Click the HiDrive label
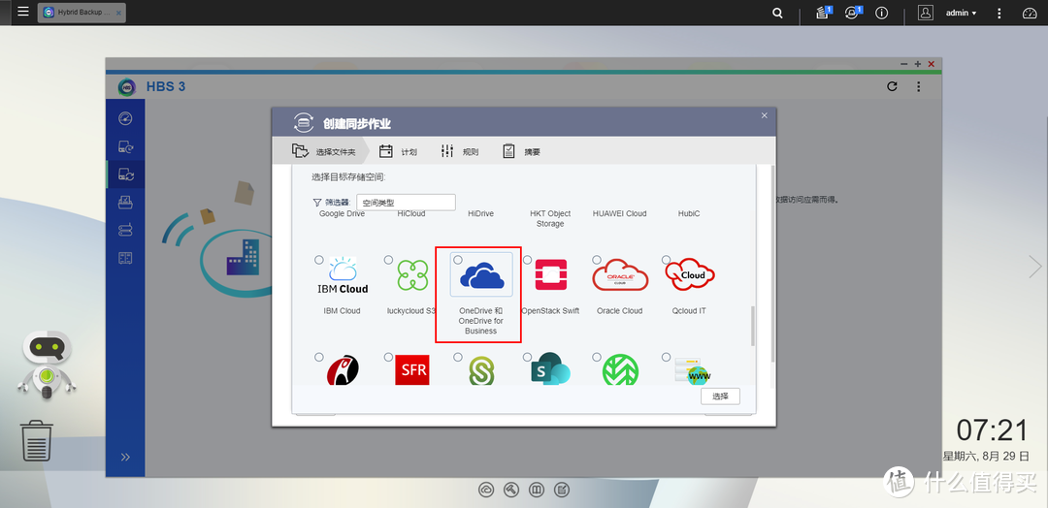This screenshot has width=1048, height=508. [480, 213]
